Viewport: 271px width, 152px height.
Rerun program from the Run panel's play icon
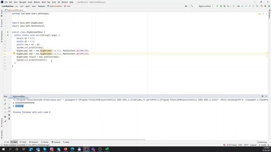[x=5, y=100]
